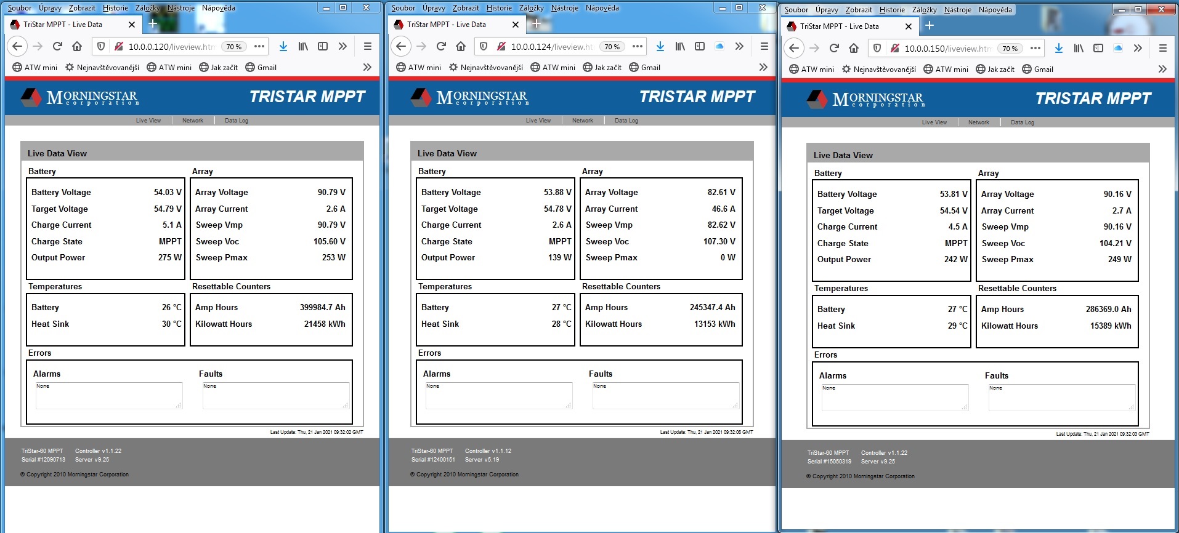Reload the page in the 10.0.0.120 window

(x=57, y=46)
